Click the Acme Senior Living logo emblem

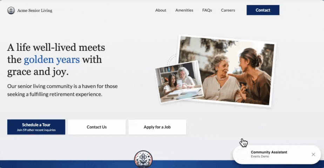tap(11, 10)
